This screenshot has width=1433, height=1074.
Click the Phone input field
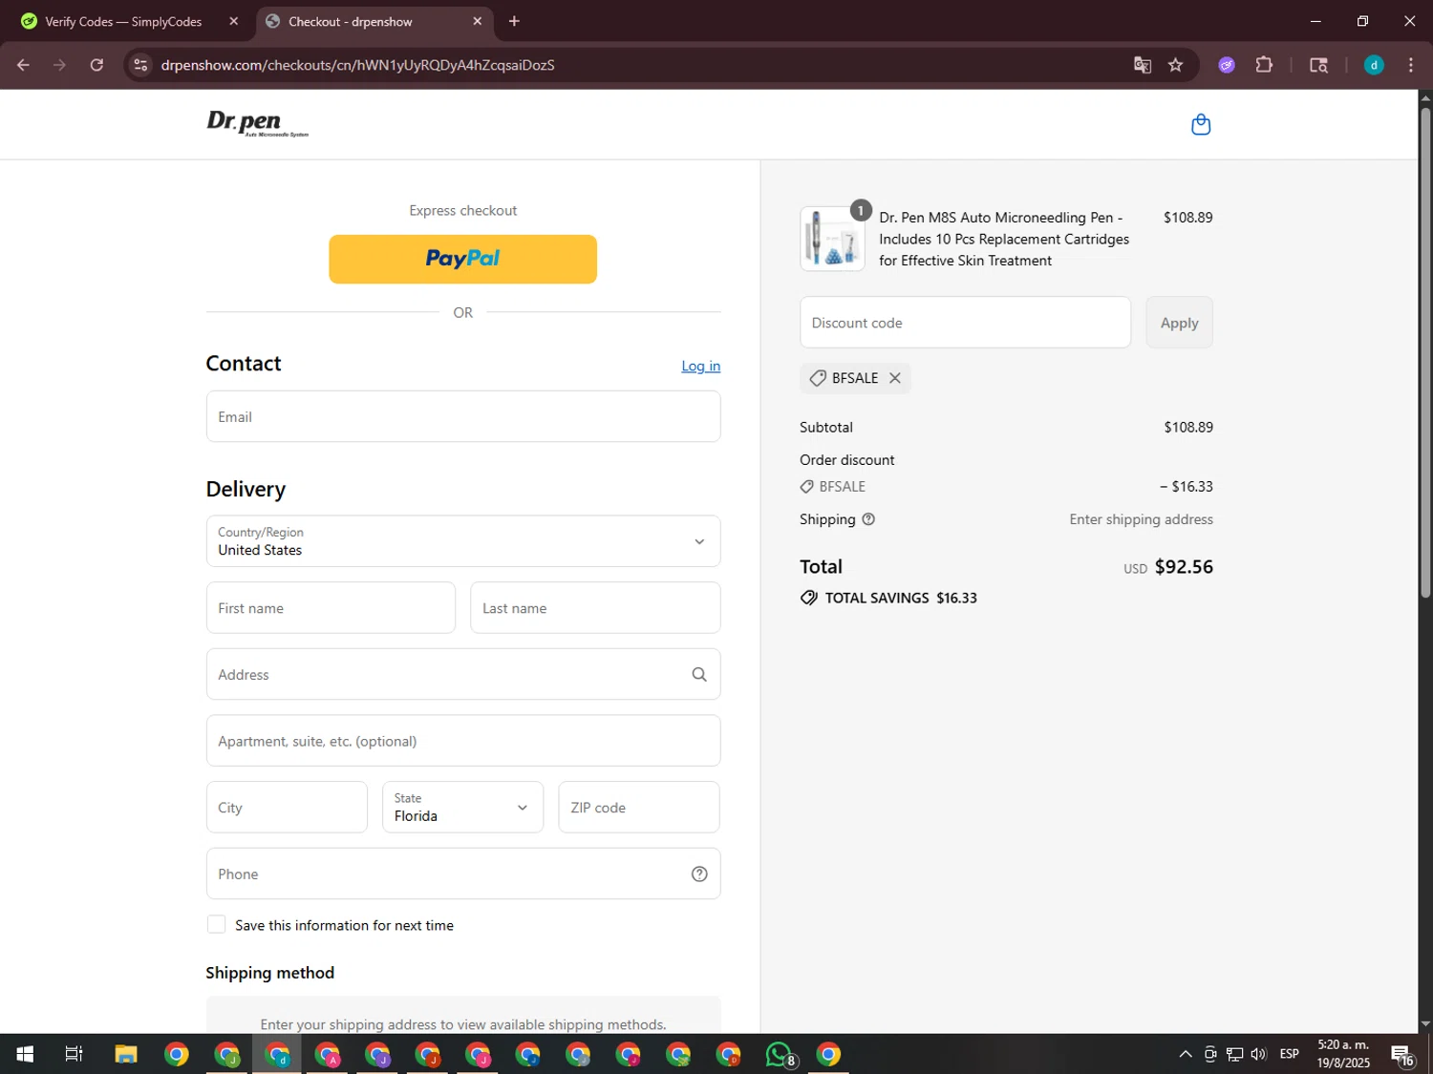click(463, 874)
